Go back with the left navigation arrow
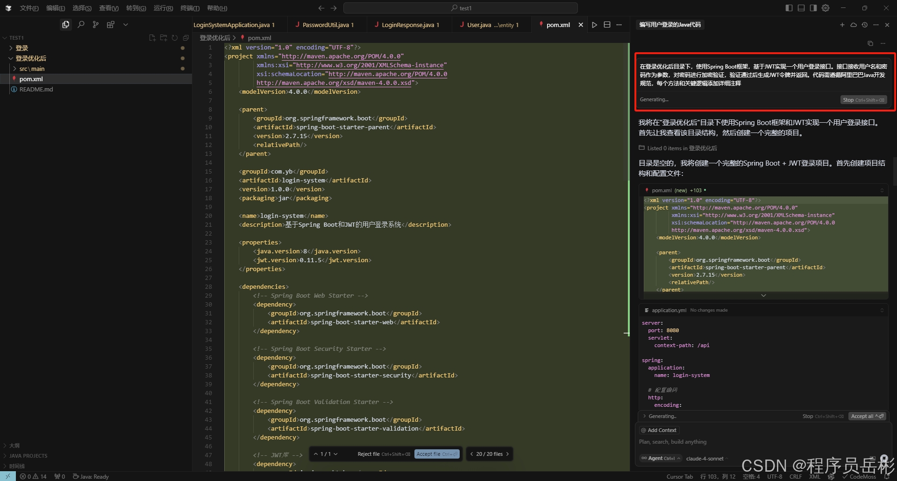Viewport: 897px width, 481px height. (x=321, y=8)
